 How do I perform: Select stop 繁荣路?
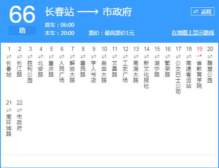[168, 69]
